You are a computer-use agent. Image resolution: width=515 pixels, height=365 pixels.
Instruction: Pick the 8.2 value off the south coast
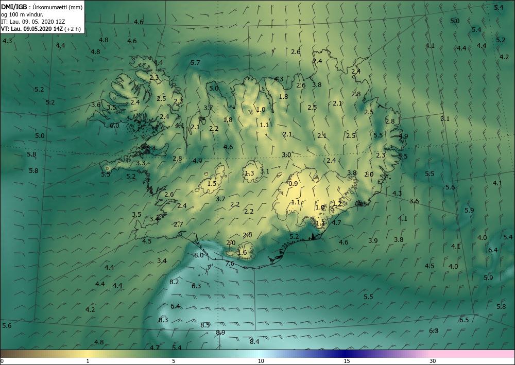click(174, 282)
